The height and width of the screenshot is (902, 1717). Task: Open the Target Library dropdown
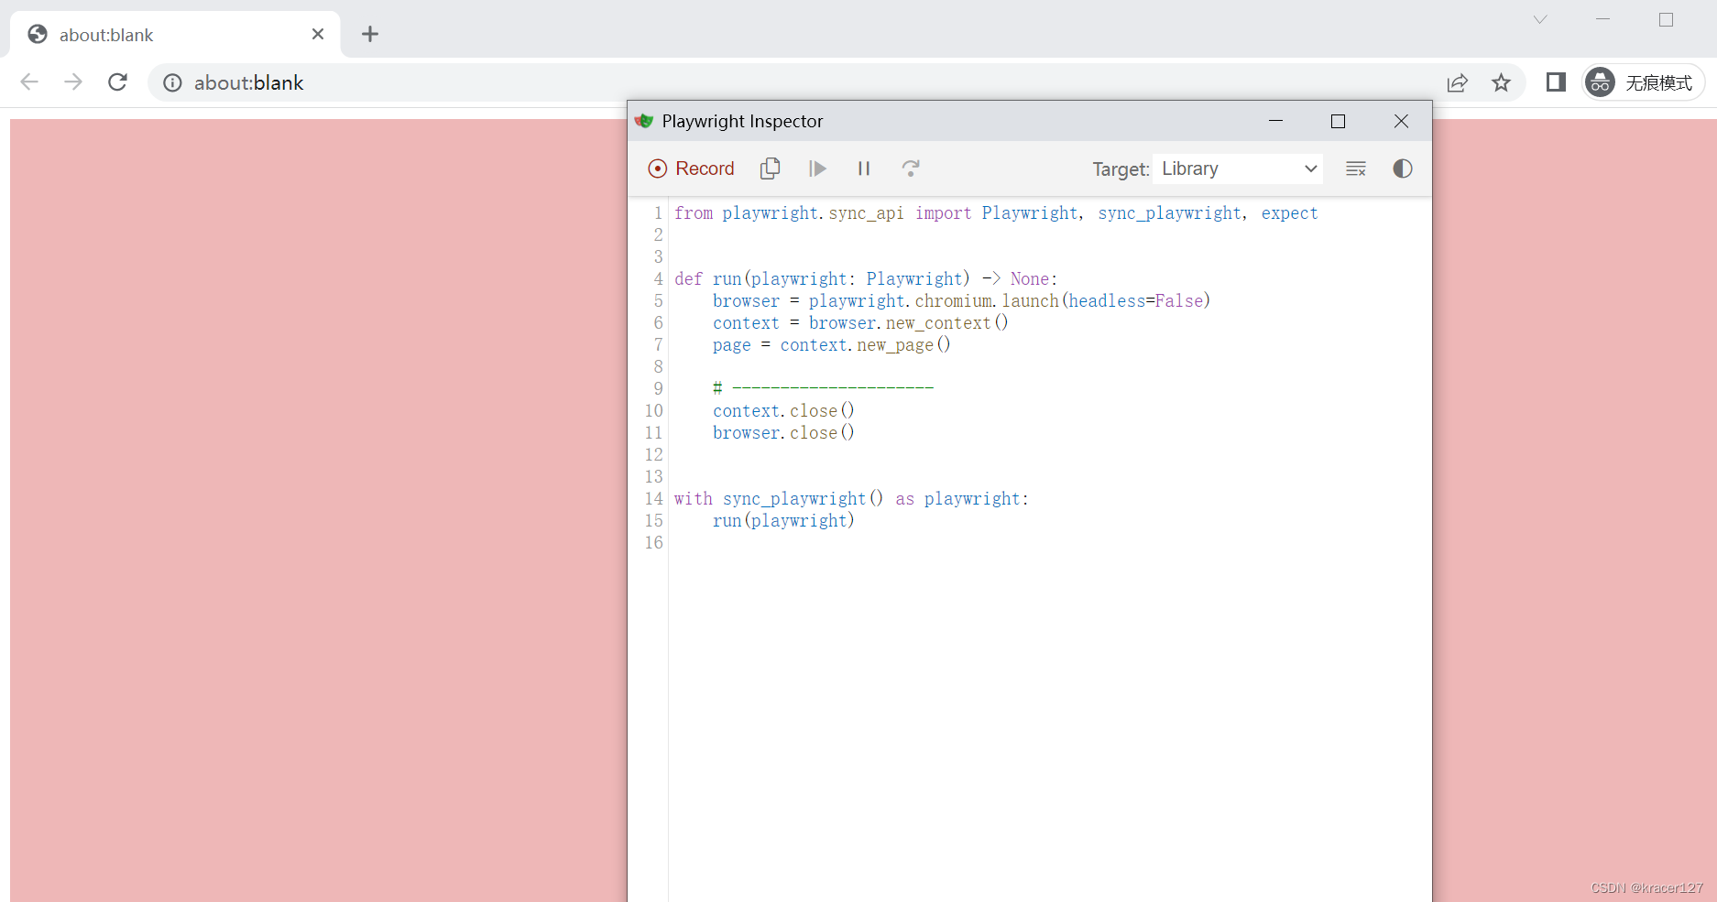coord(1238,168)
